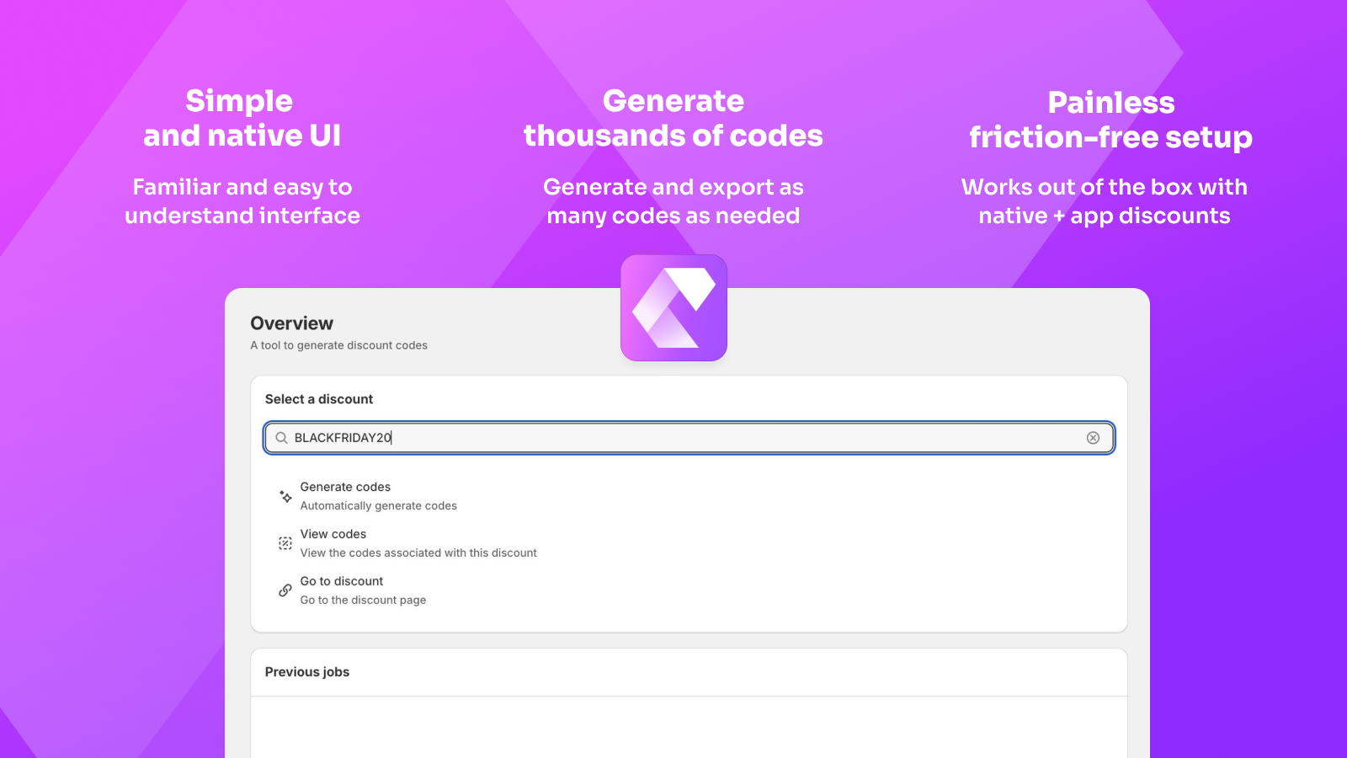Screen dimensions: 1347x758
Task: Choose View codes from the options list
Action: tap(333, 534)
